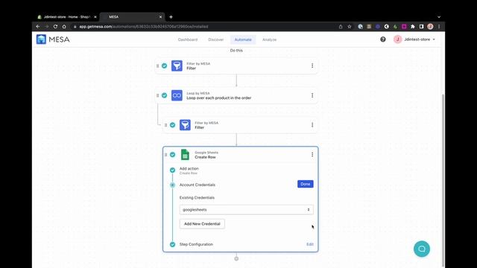Open Chrome three-dot menu

tap(439, 27)
